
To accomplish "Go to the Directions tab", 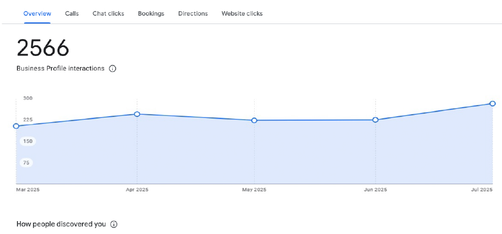I will 193,13.
